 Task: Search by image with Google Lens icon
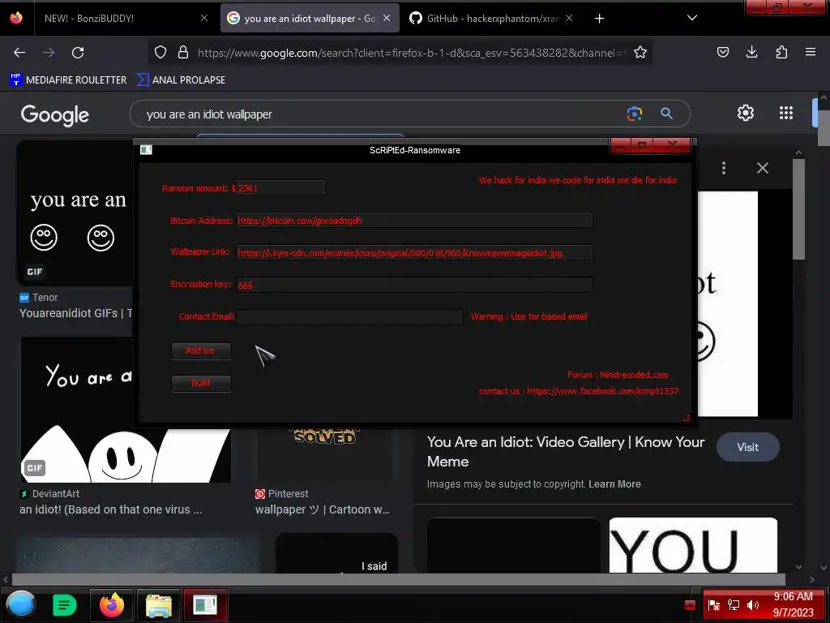(x=634, y=114)
